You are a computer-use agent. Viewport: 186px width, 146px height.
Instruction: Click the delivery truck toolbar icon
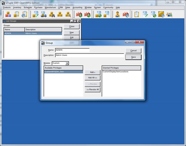point(44,14)
